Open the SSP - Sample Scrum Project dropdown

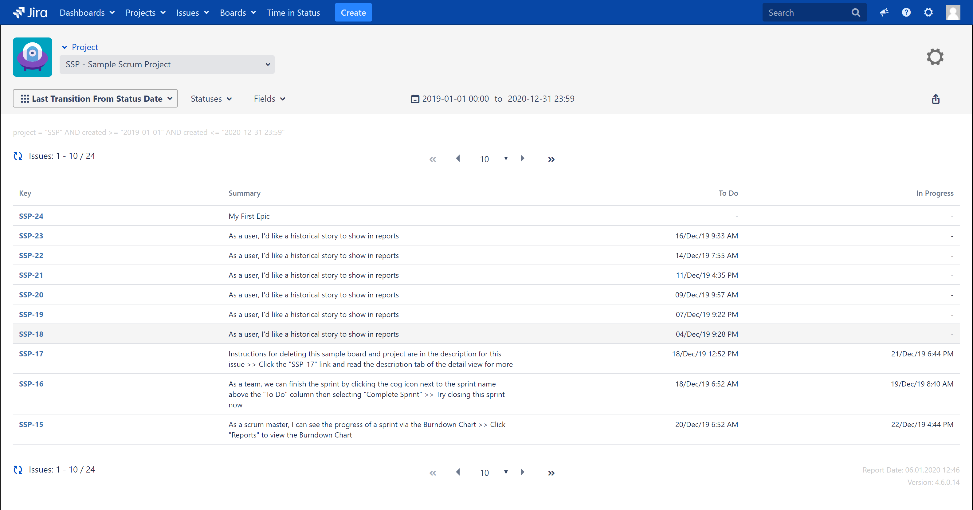[167, 65]
